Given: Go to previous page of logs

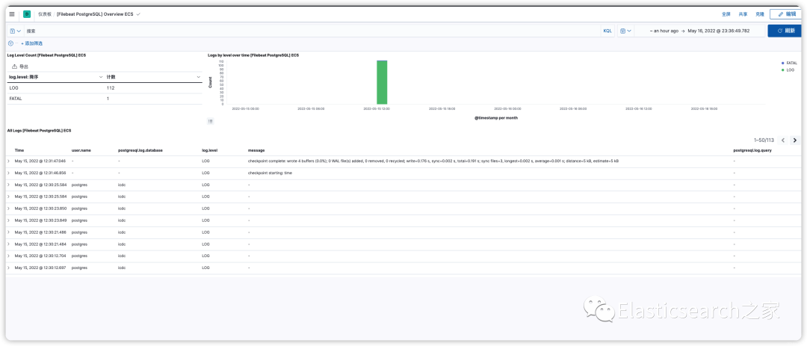Looking at the screenshot, I should pos(783,140).
